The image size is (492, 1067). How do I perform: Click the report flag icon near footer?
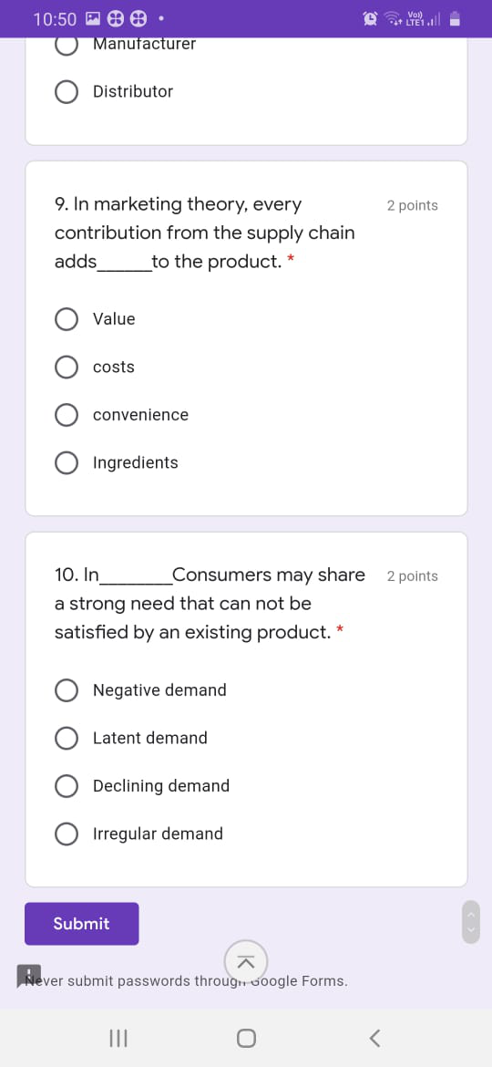click(x=29, y=976)
